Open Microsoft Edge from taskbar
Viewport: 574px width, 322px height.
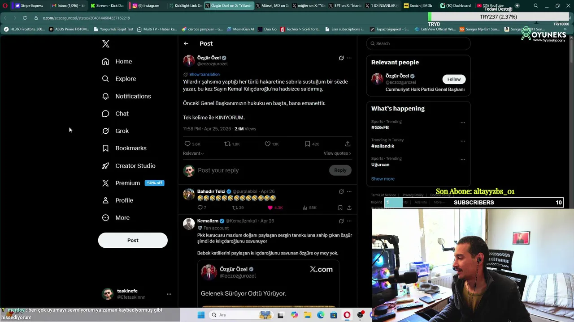321,315
